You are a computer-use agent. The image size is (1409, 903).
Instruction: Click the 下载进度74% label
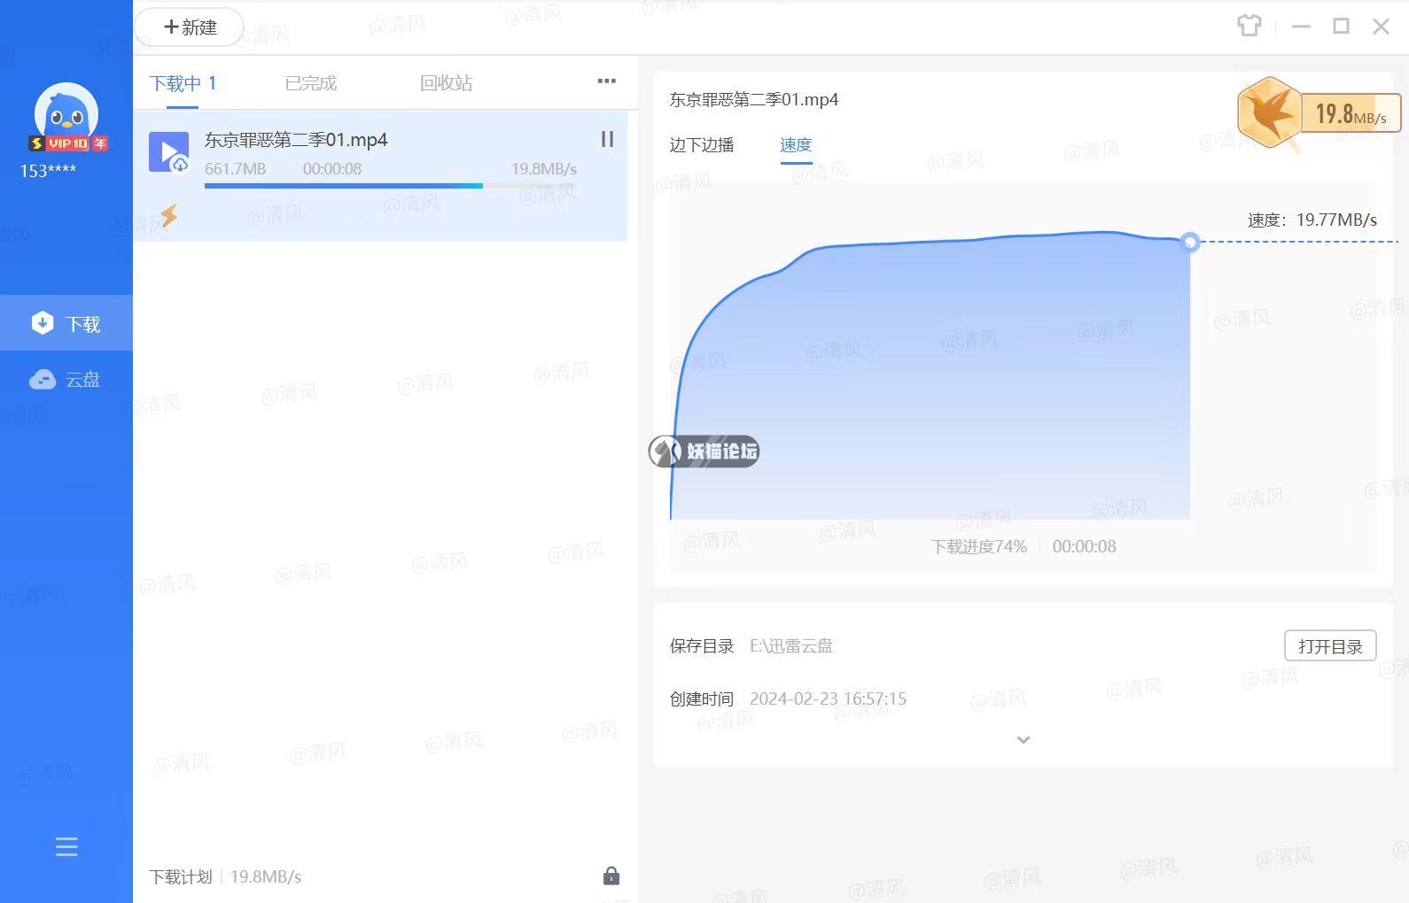tap(978, 546)
